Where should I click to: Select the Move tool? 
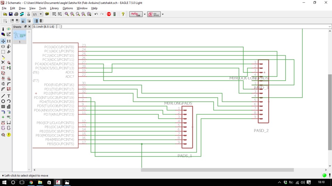3,41
